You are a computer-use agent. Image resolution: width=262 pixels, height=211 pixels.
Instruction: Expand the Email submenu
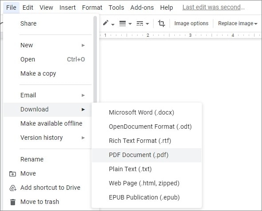(x=48, y=95)
